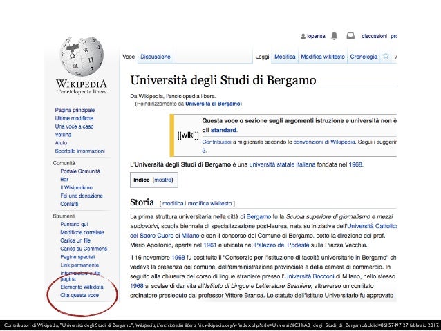
Task: Open Ultime modifiche in the sidebar
Action: tap(74, 118)
